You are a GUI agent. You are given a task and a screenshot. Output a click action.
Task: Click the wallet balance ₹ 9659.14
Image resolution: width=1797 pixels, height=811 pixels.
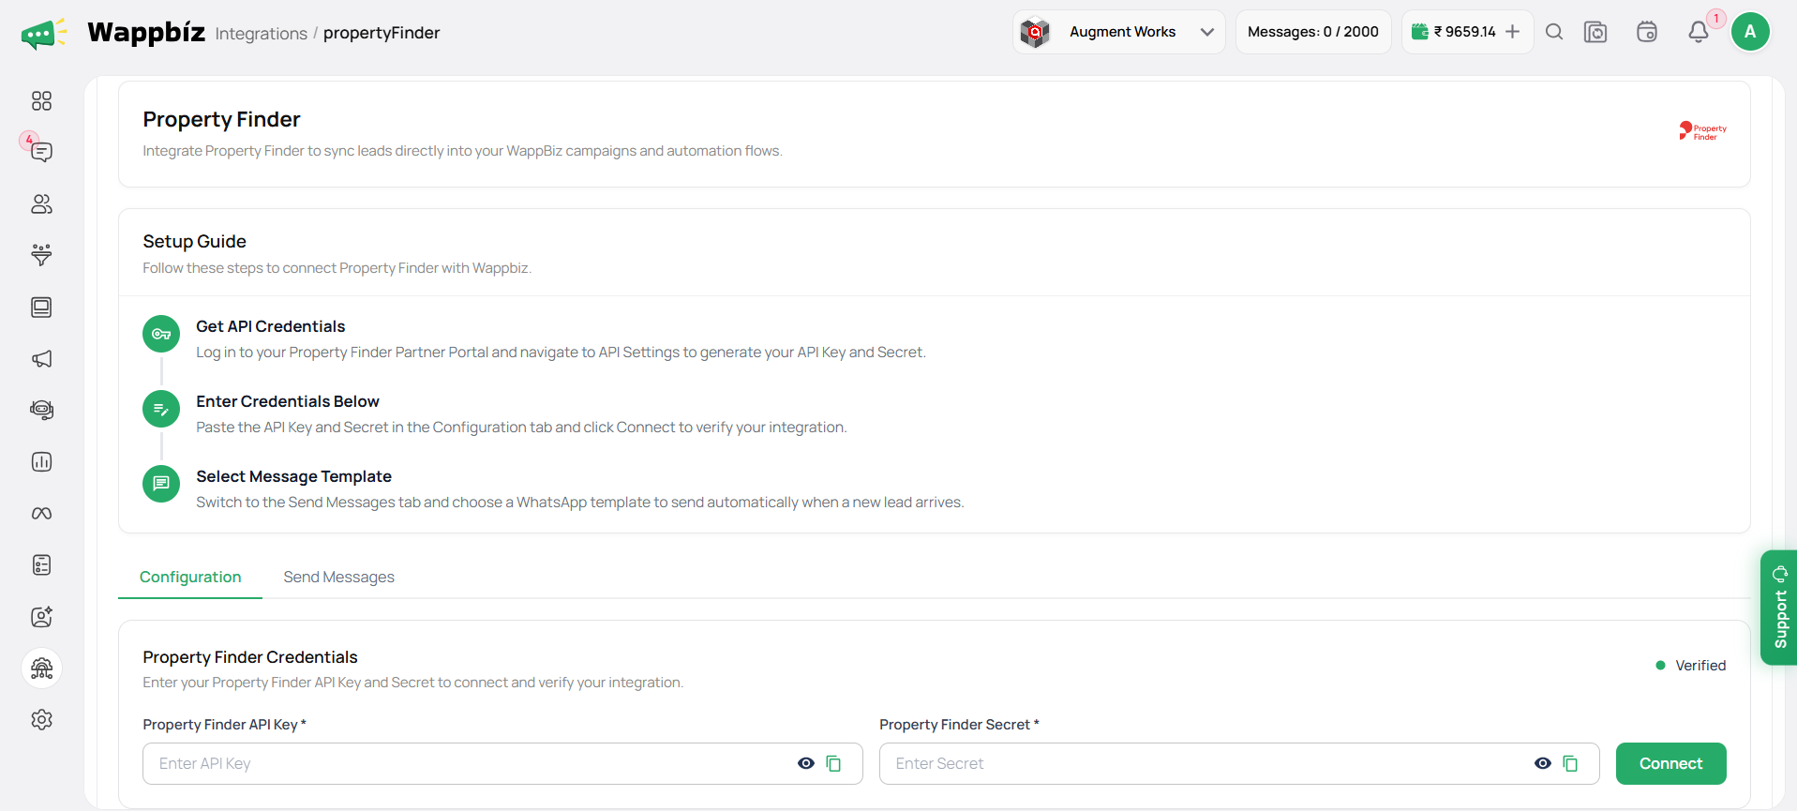[1464, 32]
